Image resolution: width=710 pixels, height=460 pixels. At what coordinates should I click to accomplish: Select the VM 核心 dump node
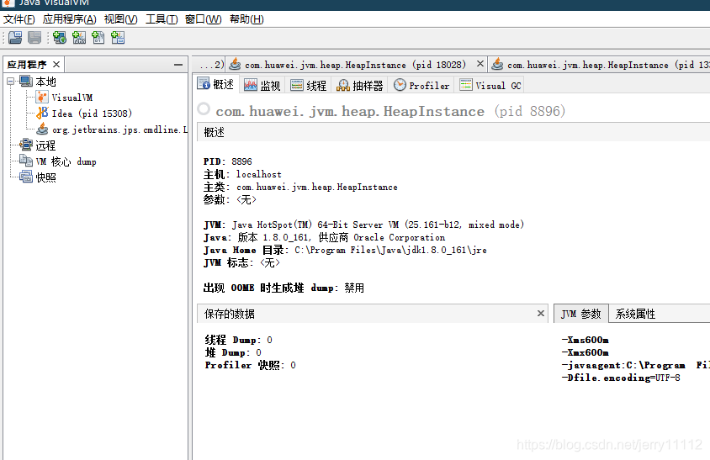(x=66, y=161)
